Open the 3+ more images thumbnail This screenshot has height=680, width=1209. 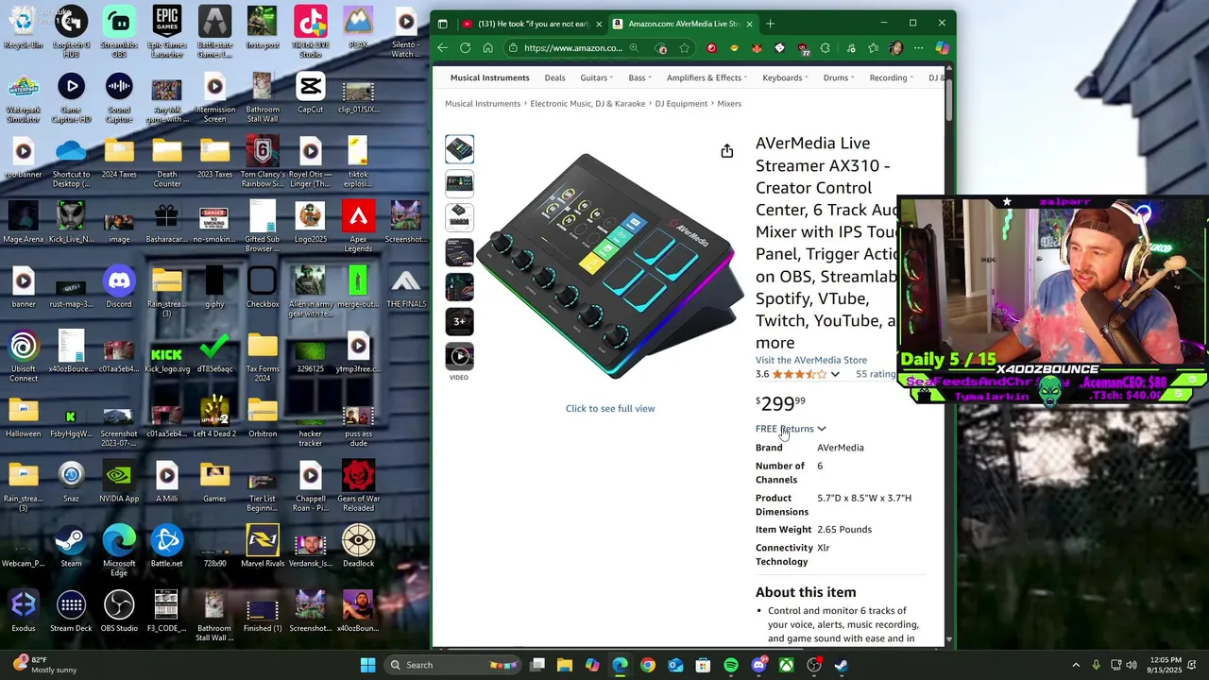click(x=459, y=322)
